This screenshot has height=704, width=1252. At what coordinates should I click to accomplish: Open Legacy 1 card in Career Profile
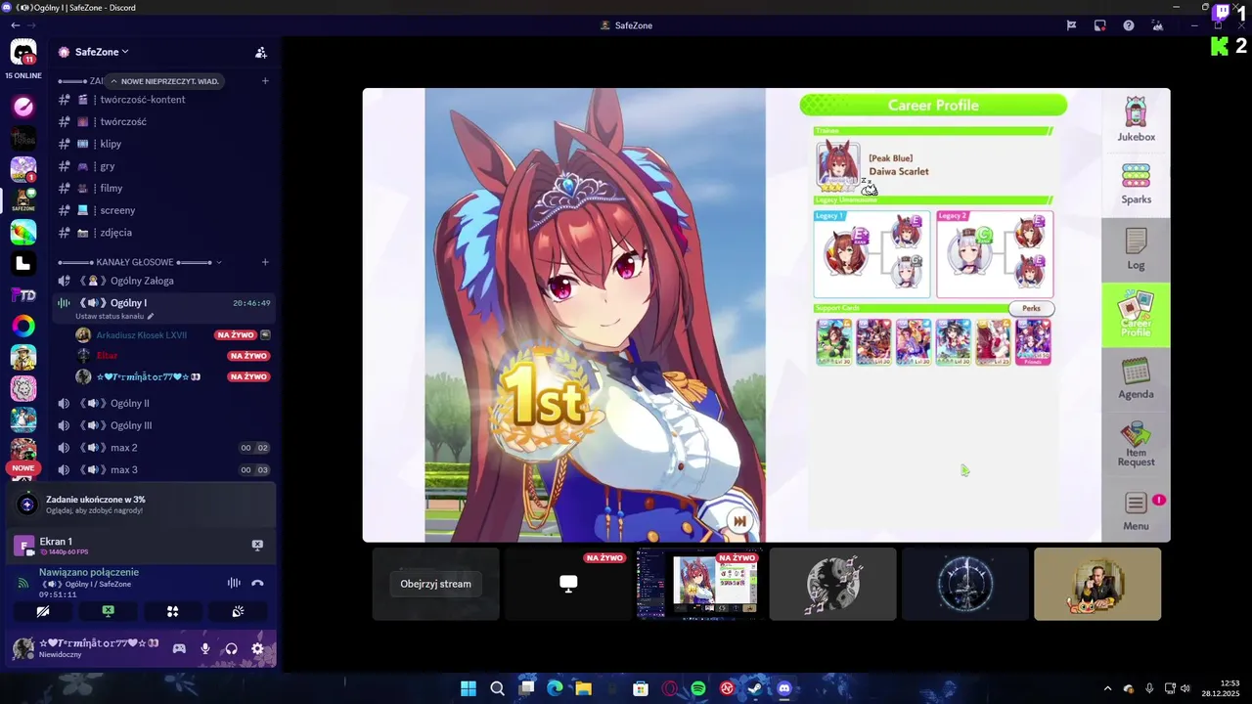(x=872, y=254)
